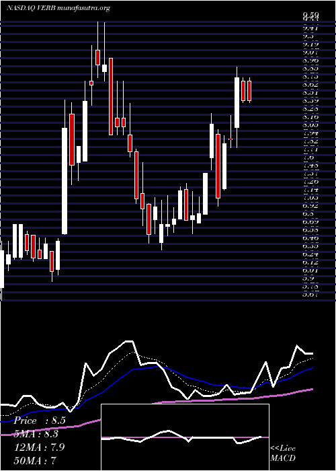Click inside the MACD inset chart box

tap(185, 437)
